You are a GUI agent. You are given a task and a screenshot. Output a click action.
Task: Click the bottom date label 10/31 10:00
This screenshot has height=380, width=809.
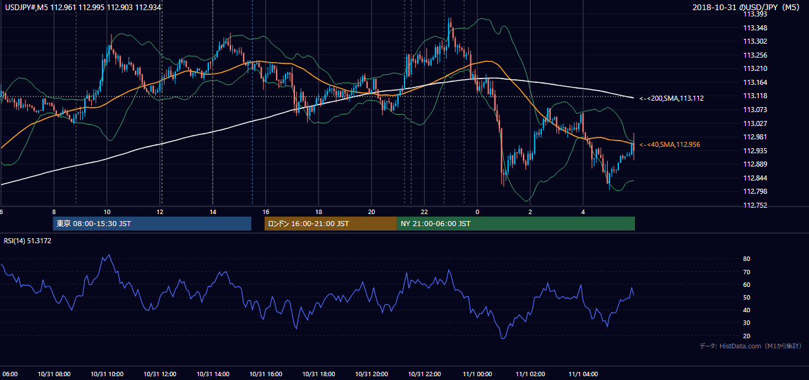107,374
